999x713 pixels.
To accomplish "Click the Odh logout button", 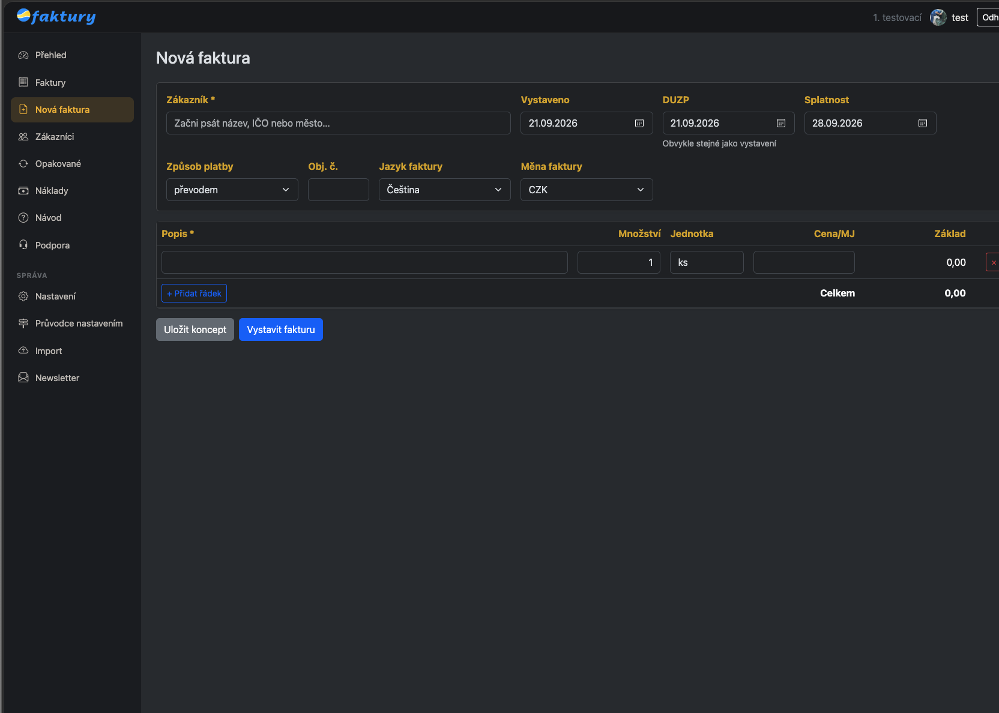I will coord(989,17).
